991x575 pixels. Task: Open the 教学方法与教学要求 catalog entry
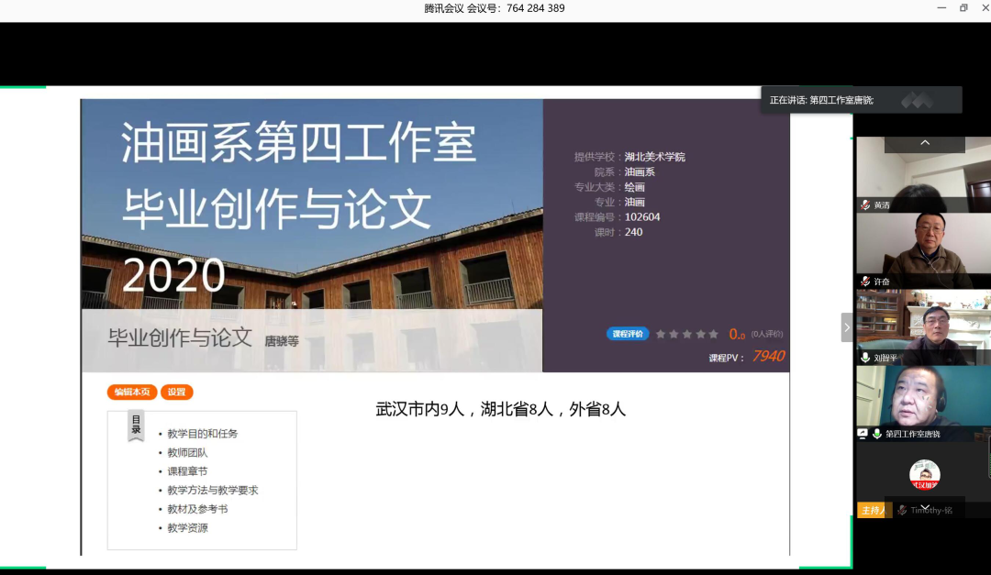(212, 491)
